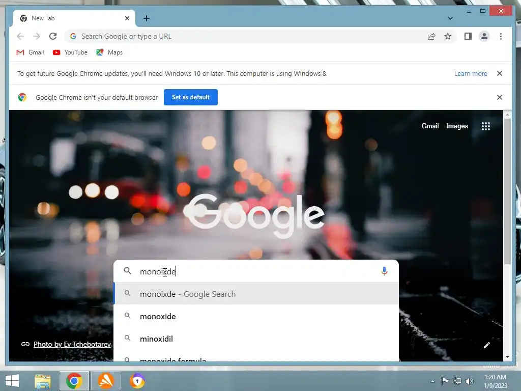
Task: Open the Maps bookmark
Action: 109,52
